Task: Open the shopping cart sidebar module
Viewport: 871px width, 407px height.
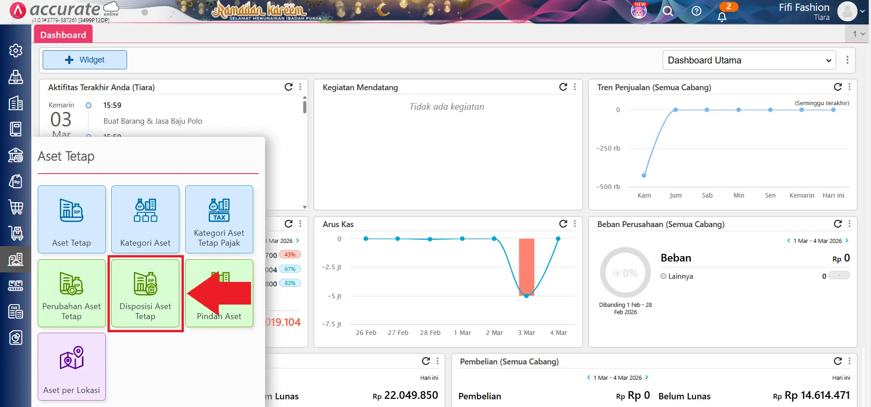Action: (16, 207)
